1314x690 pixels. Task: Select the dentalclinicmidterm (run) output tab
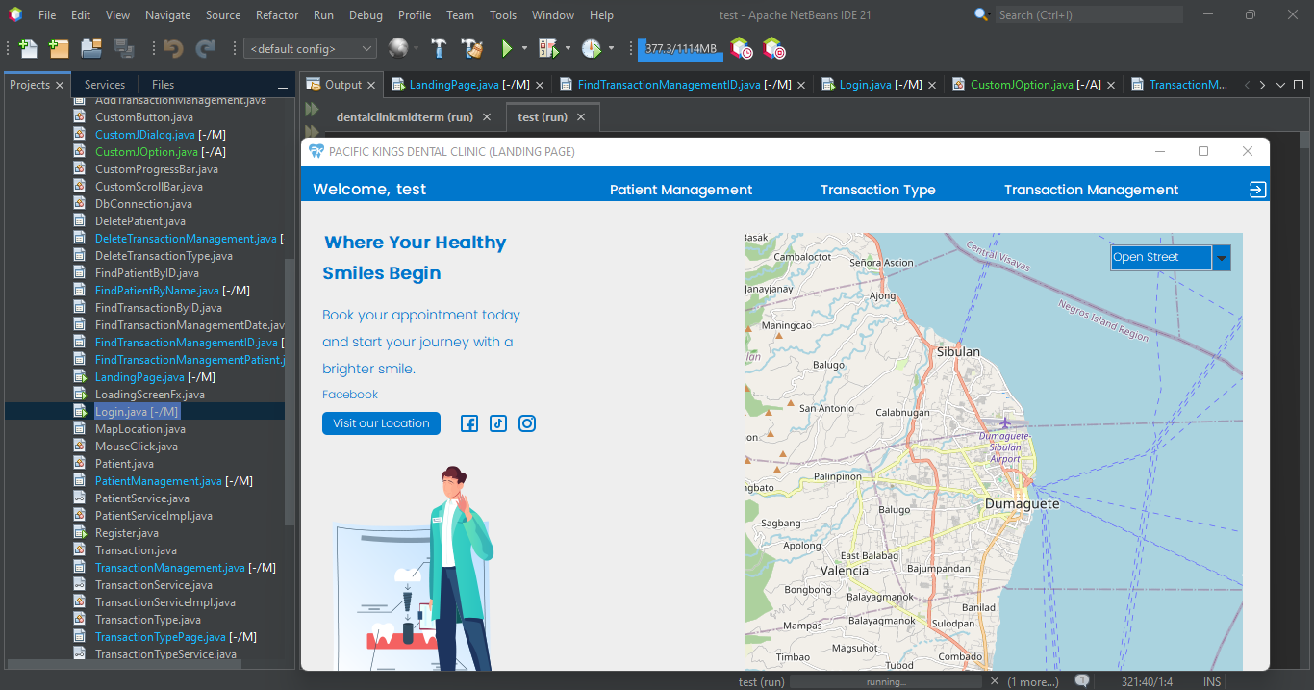pos(405,117)
